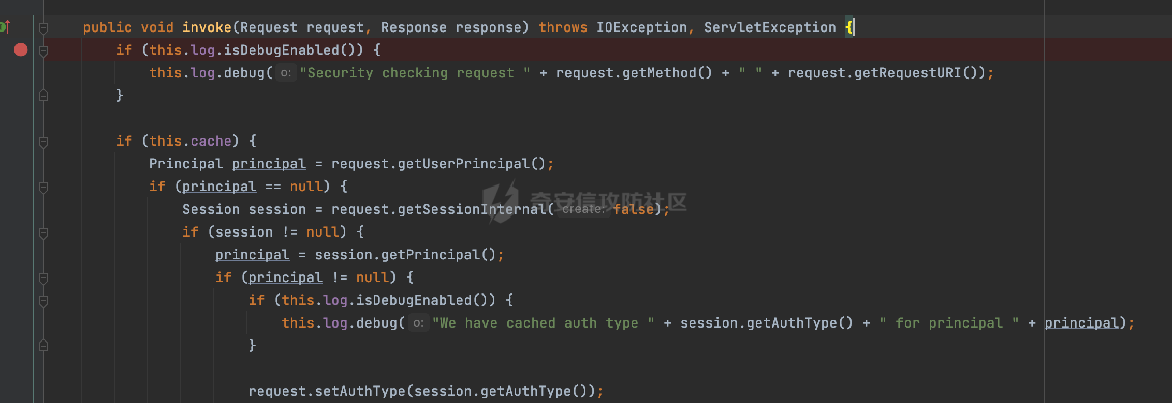Screen dimensions: 1172x403
Task: Click the invoke method name
Action: click(207, 27)
